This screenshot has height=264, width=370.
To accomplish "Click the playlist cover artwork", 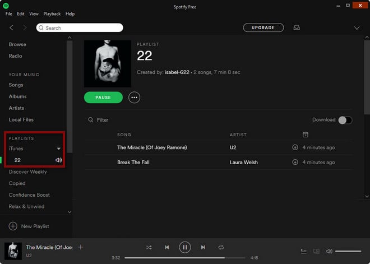I will (x=108, y=64).
